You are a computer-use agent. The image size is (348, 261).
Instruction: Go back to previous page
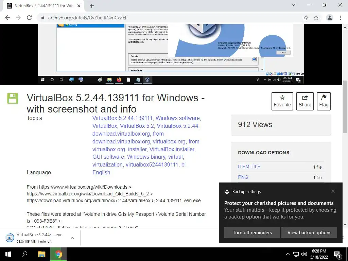(7, 18)
